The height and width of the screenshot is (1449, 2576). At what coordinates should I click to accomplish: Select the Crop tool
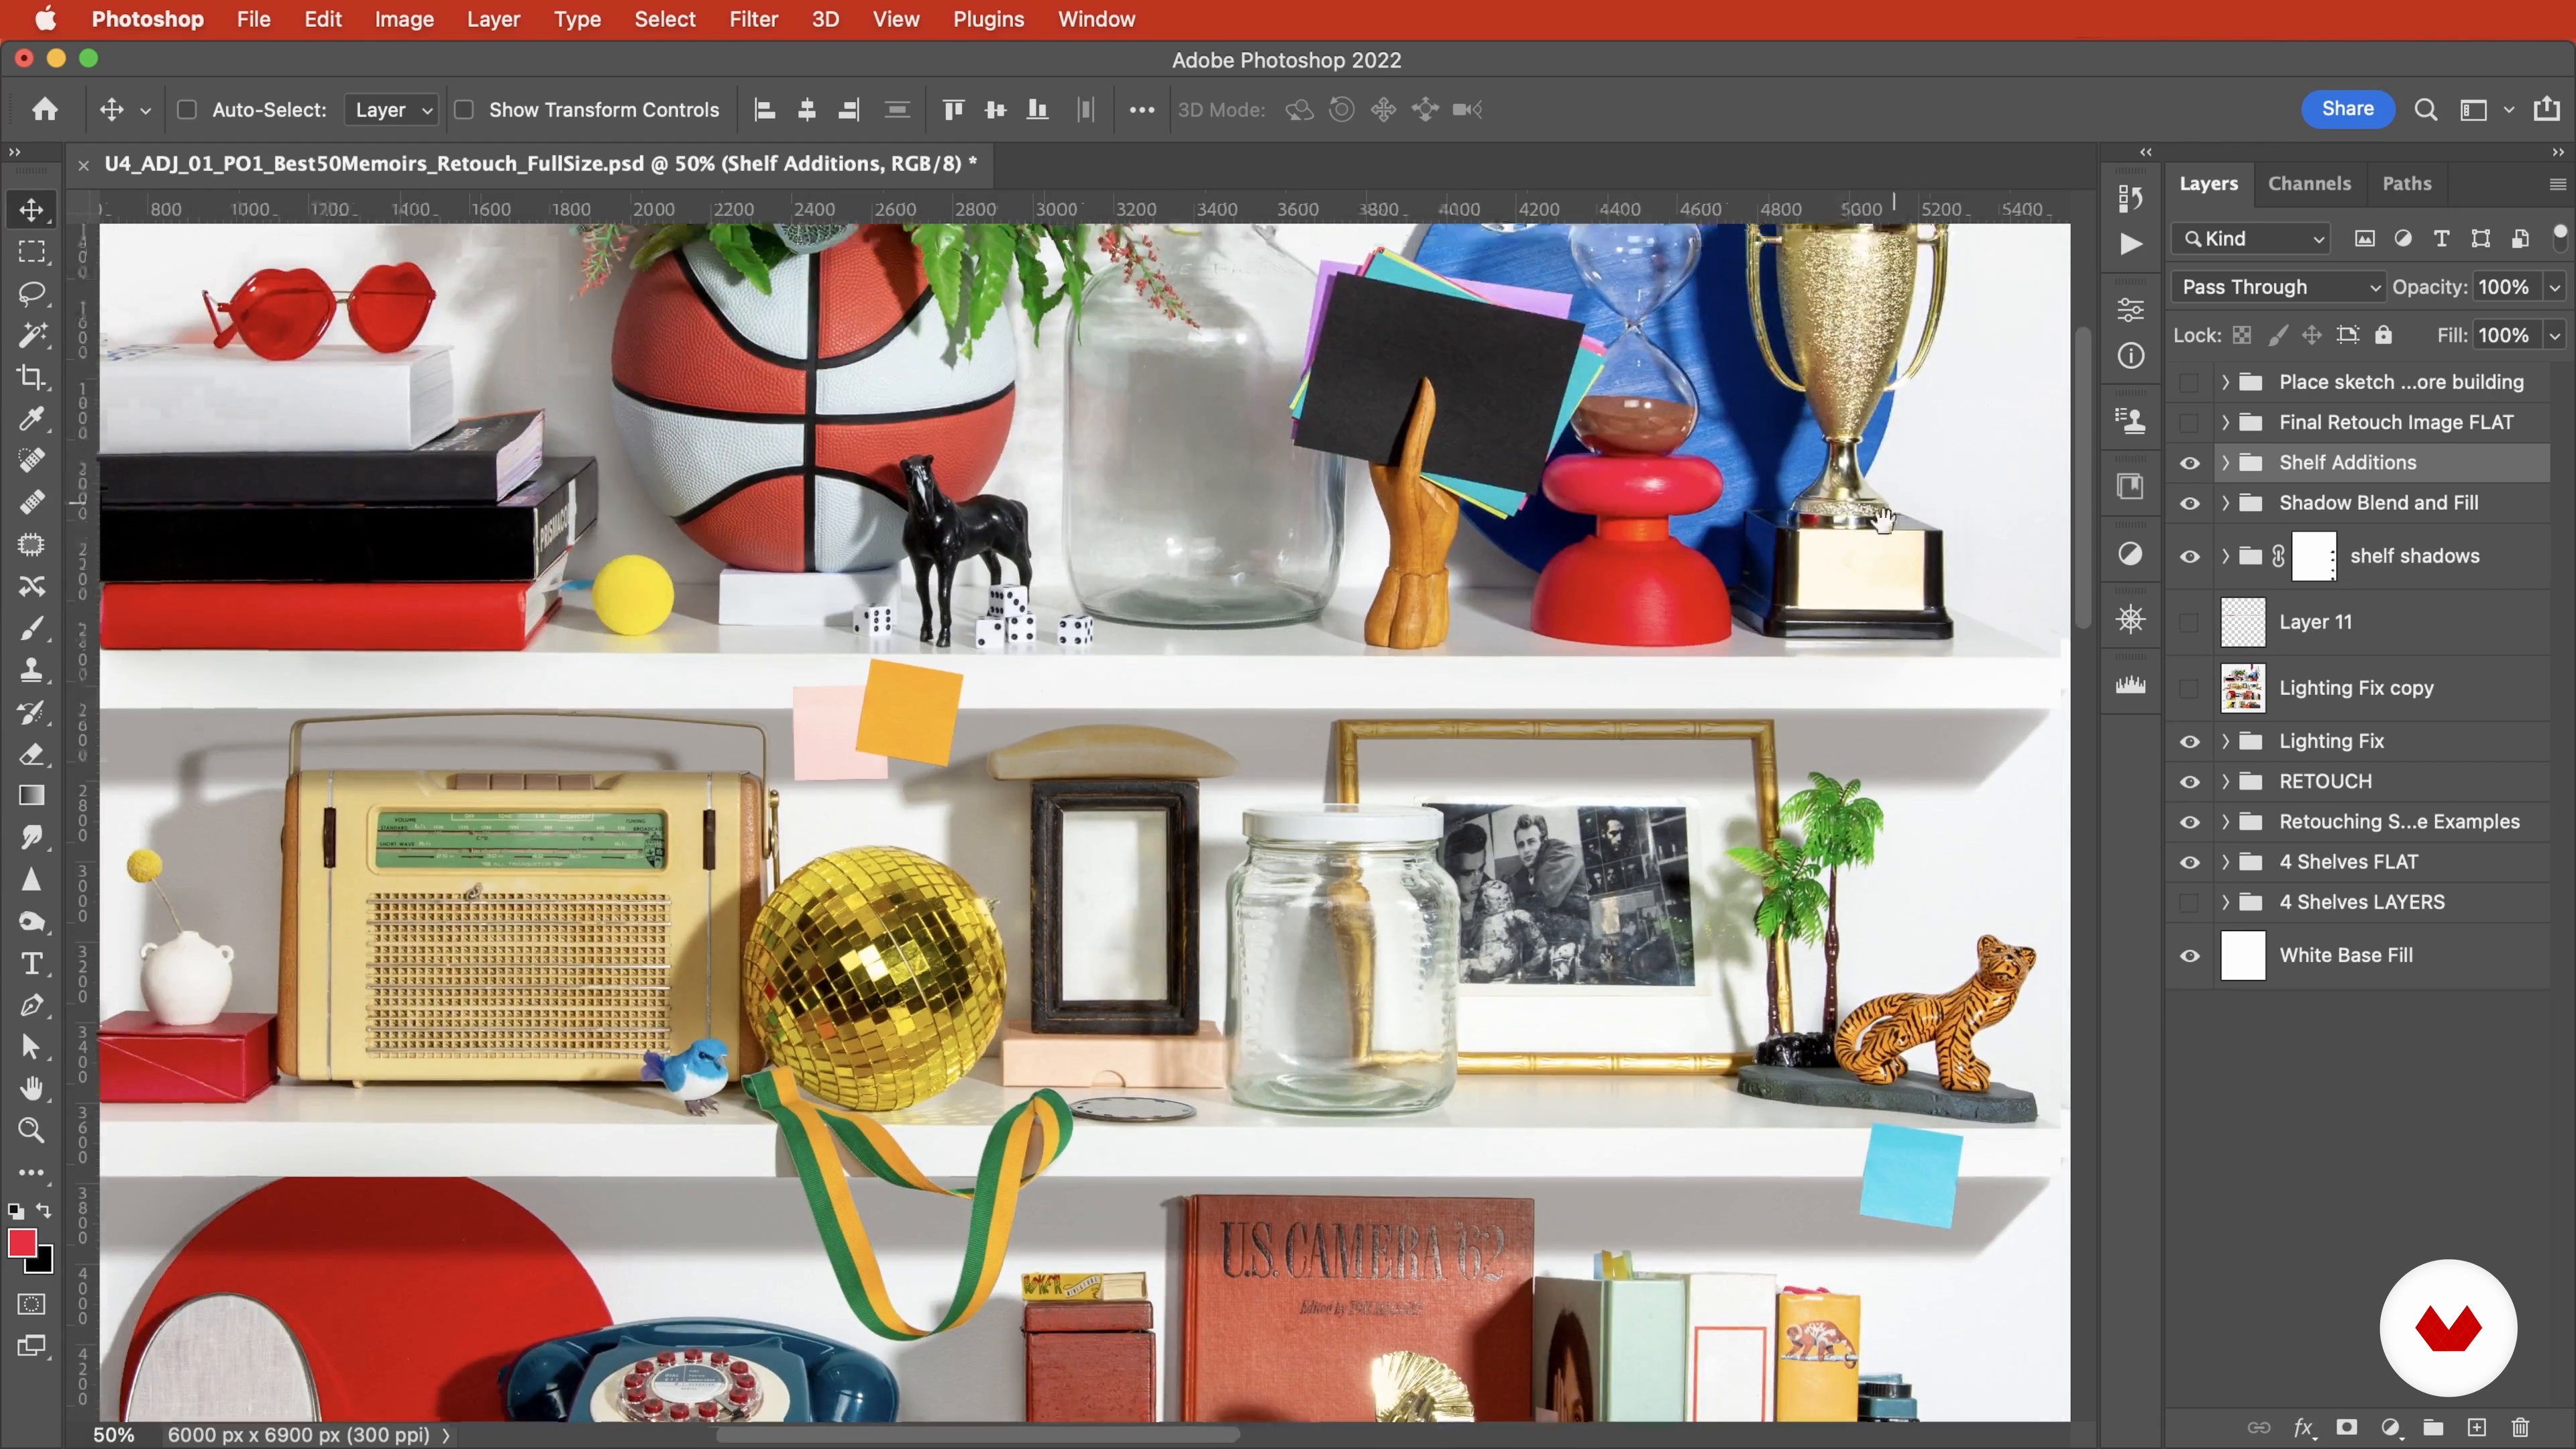tap(32, 378)
